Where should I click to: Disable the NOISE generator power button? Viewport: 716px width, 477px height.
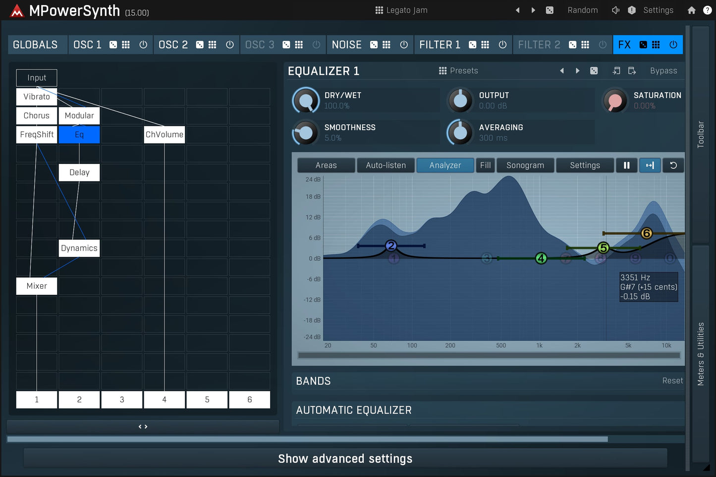tap(404, 45)
